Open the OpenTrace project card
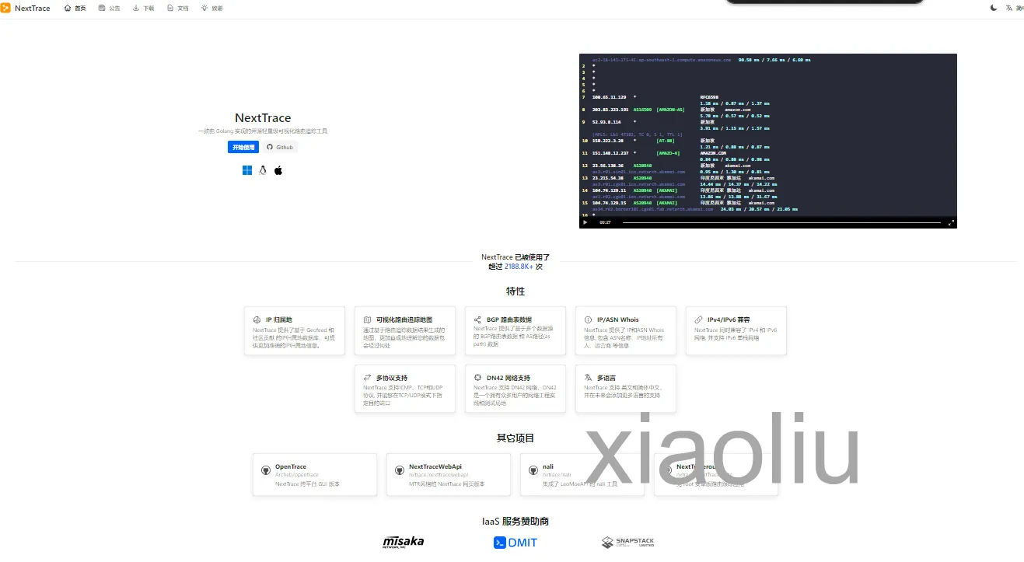This screenshot has height=562, width=1024. coord(315,475)
